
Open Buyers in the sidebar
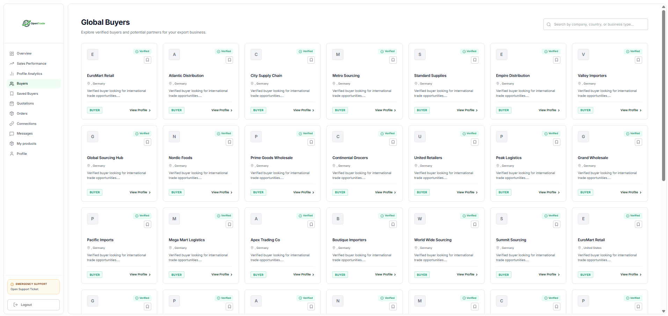pyautogui.click(x=34, y=84)
